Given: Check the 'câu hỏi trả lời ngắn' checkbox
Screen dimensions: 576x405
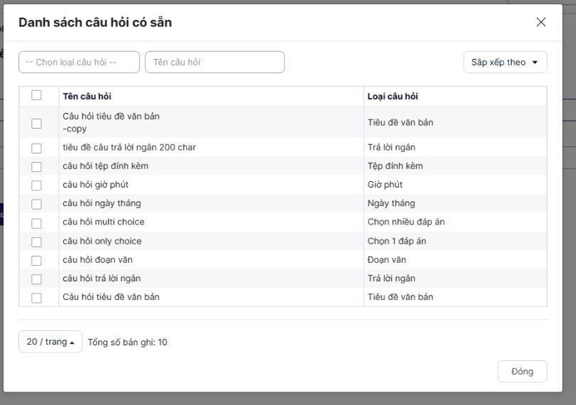Looking at the screenshot, I should tap(36, 279).
